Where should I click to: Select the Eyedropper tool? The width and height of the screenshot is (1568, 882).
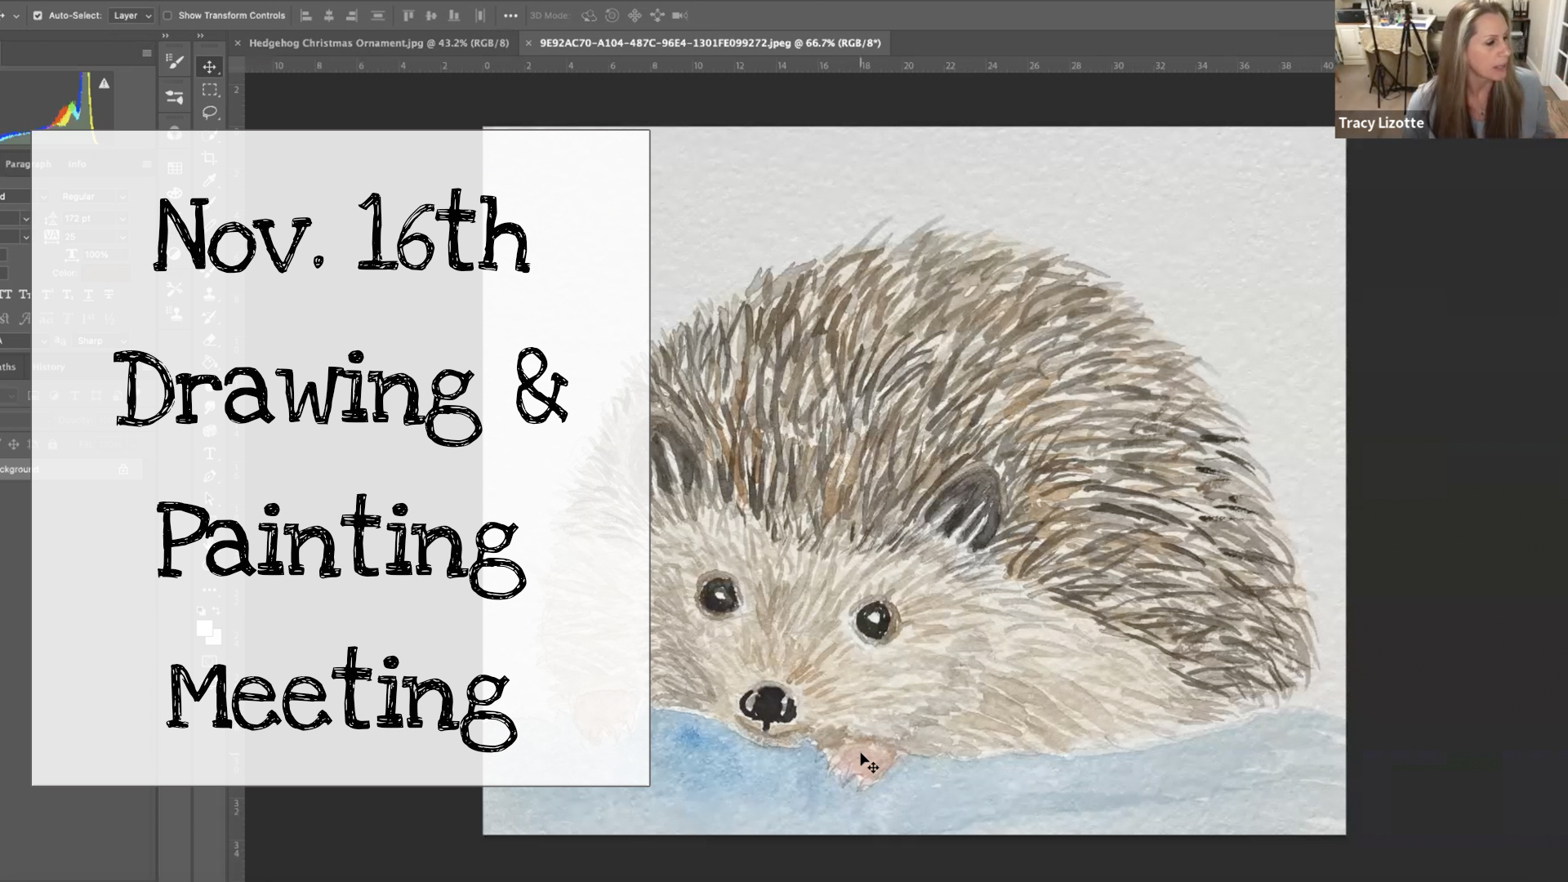pos(210,180)
